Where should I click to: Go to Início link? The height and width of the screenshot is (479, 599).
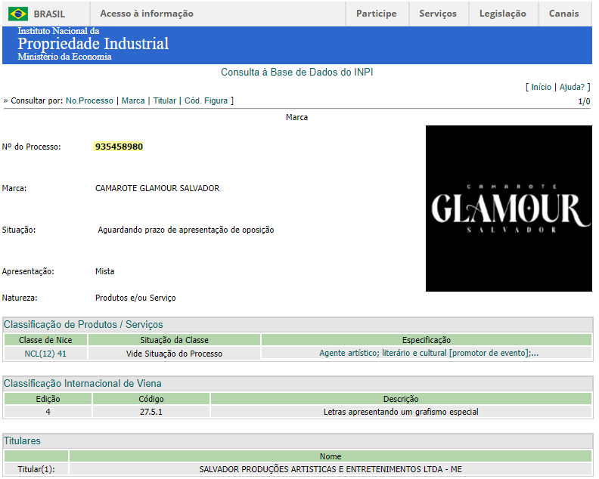(x=541, y=87)
